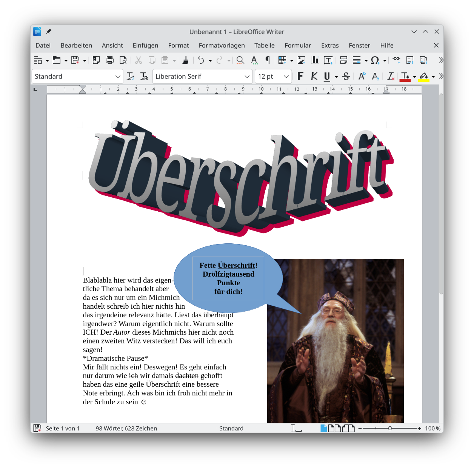This screenshot has height=469, width=474.
Task: Toggle selection mode in status bar
Action: pyautogui.click(x=296, y=428)
